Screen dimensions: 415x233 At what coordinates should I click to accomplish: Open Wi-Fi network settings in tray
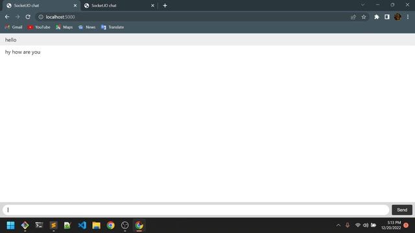click(357, 225)
